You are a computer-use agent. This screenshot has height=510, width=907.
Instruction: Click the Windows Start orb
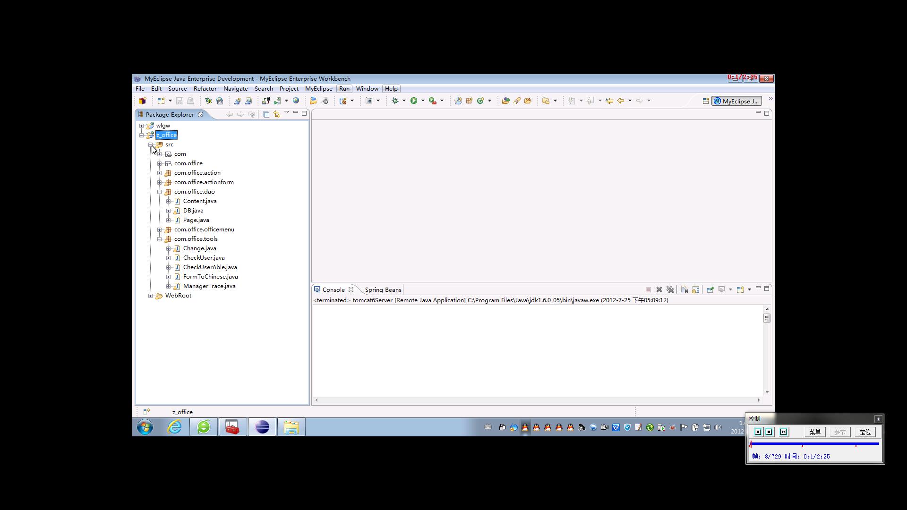tap(145, 427)
